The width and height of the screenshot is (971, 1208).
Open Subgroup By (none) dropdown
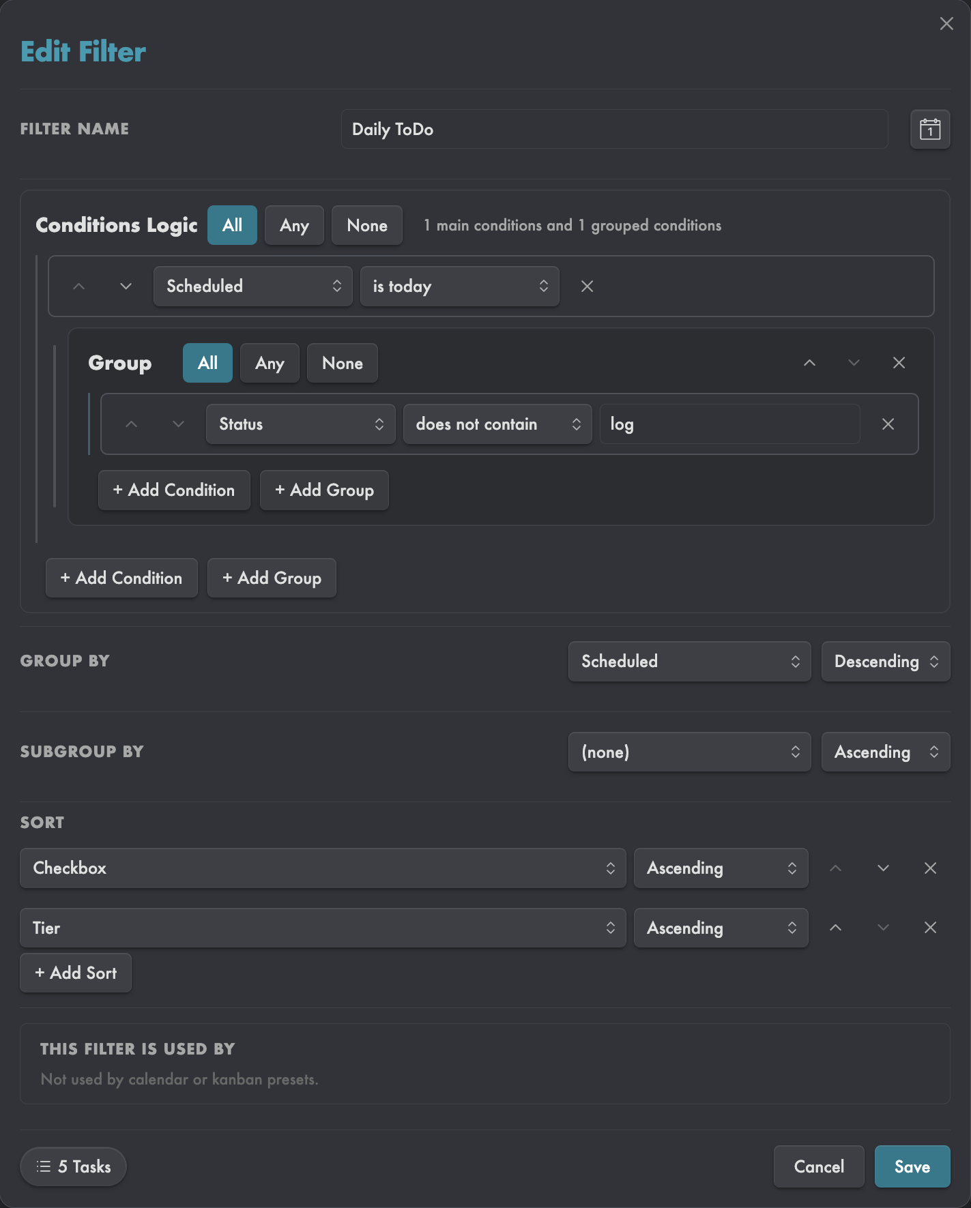pos(690,752)
